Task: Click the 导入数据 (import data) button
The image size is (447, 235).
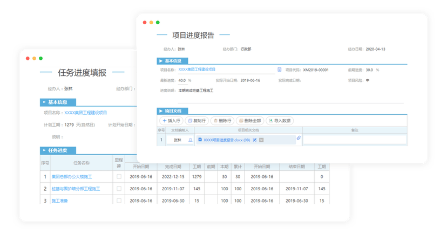Action: 279,121
